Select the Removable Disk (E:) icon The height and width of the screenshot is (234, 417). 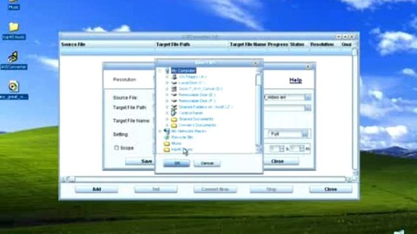click(174, 95)
